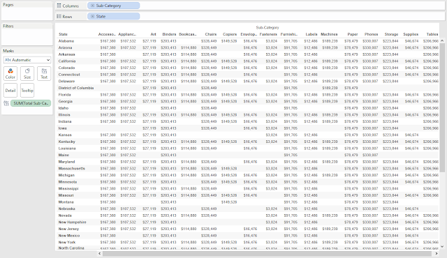Click the Labels column header
447x258 pixels.
[312, 34]
